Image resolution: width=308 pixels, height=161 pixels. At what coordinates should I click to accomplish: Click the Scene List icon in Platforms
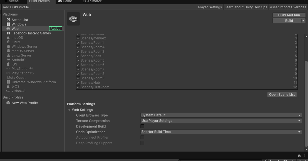pos(8,20)
